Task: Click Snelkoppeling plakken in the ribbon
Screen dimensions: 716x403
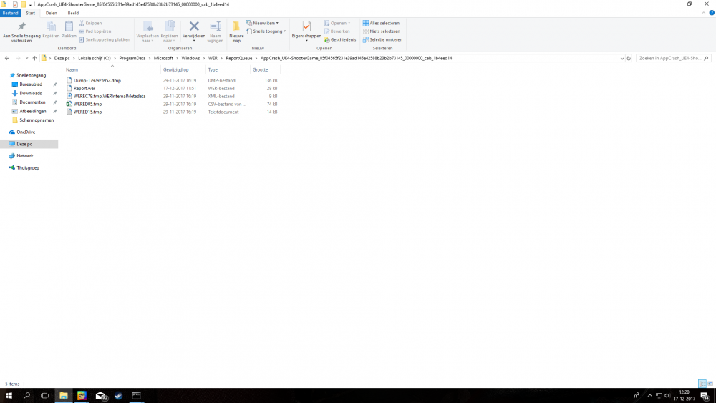Action: coord(105,39)
